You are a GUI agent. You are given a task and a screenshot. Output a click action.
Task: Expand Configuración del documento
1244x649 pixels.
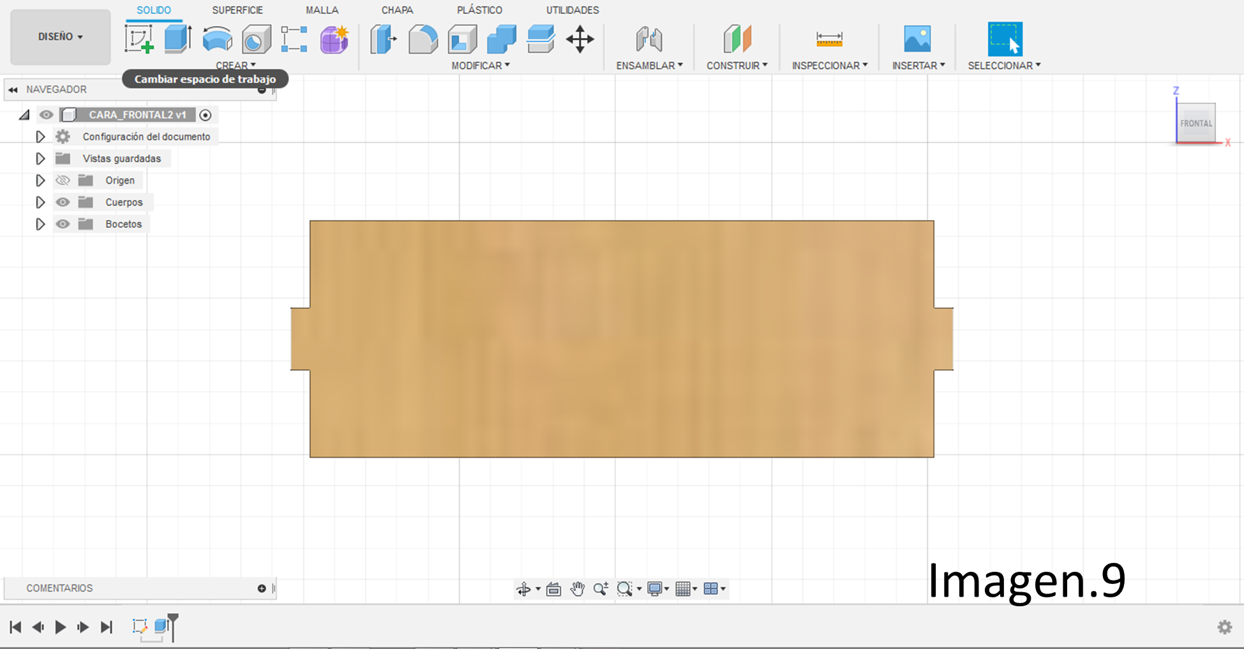[40, 137]
